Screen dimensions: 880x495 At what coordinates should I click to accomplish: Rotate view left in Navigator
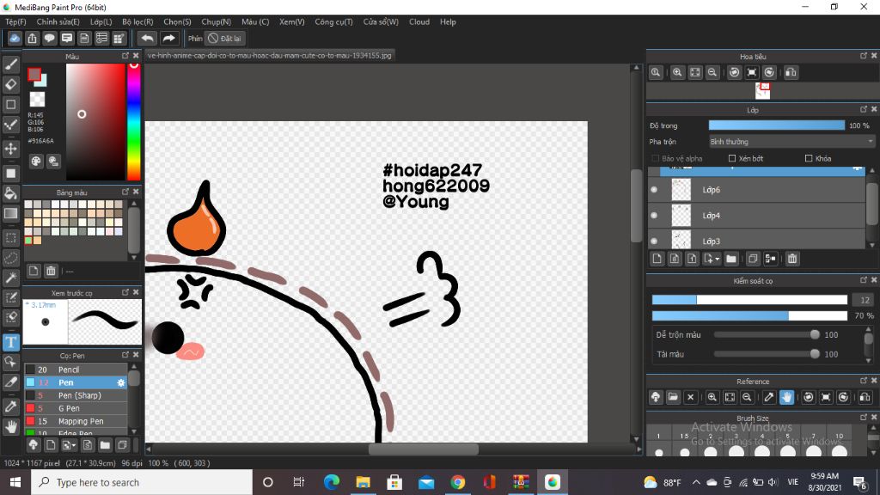click(734, 72)
